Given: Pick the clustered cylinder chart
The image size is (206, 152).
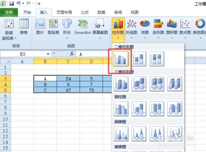Looking at the screenshot, I should (x=121, y=109).
